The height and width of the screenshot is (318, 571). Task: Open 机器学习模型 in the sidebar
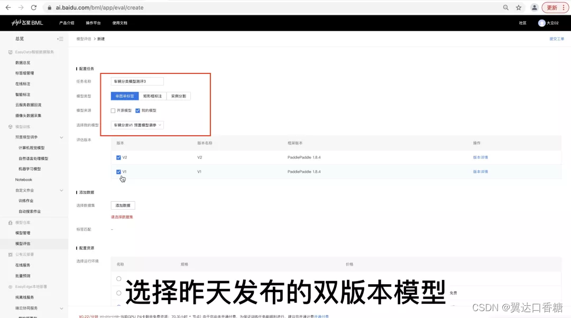pyautogui.click(x=30, y=169)
